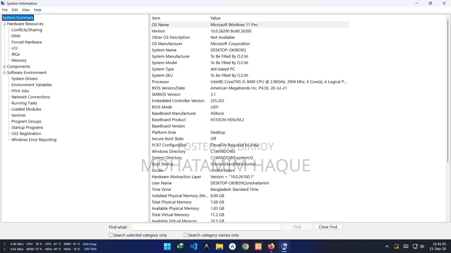Click the Find button
The image size is (451, 253).
pos(297,227)
